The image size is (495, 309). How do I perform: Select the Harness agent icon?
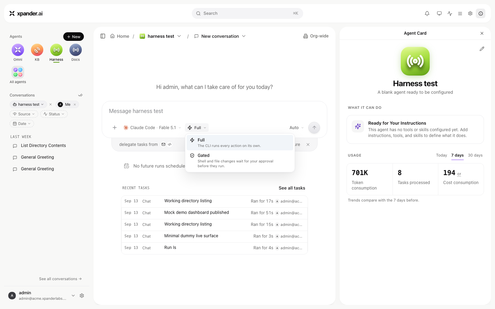click(56, 50)
